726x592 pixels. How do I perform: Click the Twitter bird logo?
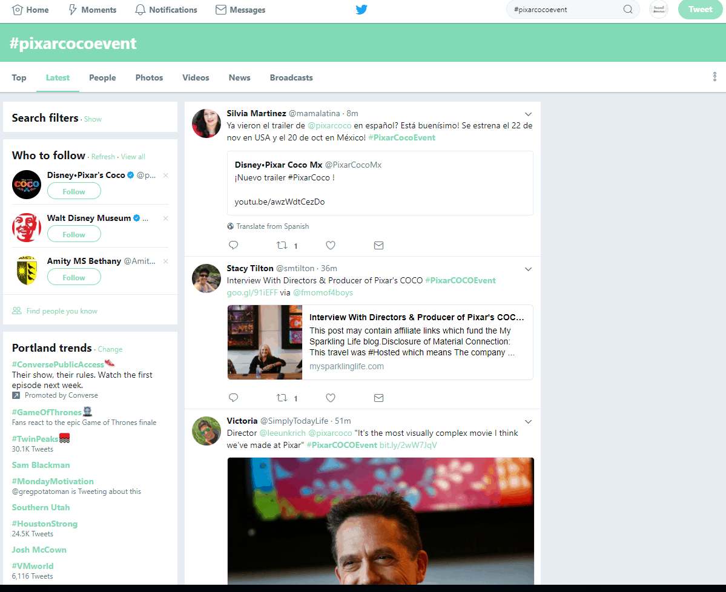click(x=361, y=10)
